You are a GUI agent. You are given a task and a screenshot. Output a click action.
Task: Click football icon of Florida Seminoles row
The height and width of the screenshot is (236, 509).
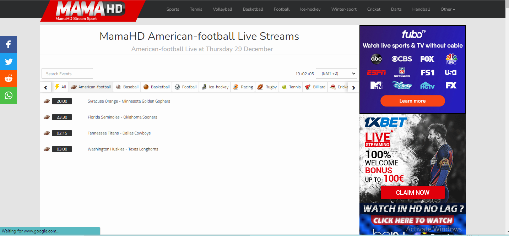47,117
